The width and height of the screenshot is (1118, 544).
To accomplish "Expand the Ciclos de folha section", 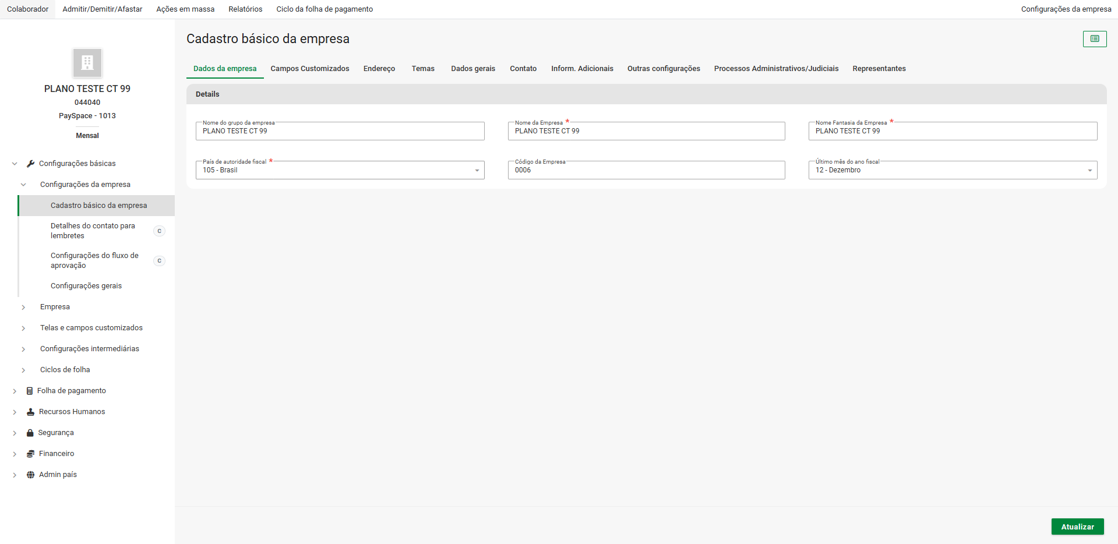I will tap(23, 370).
